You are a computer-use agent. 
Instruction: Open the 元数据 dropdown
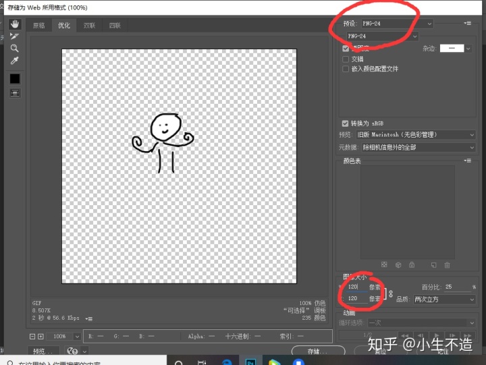pos(418,148)
